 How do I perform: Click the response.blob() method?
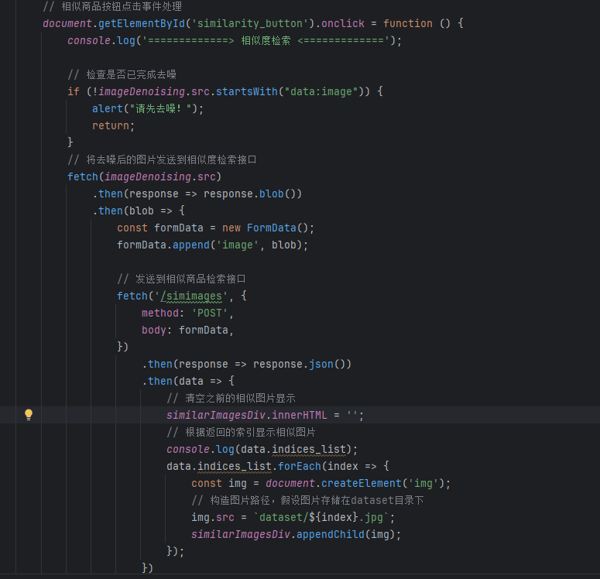[252, 194]
